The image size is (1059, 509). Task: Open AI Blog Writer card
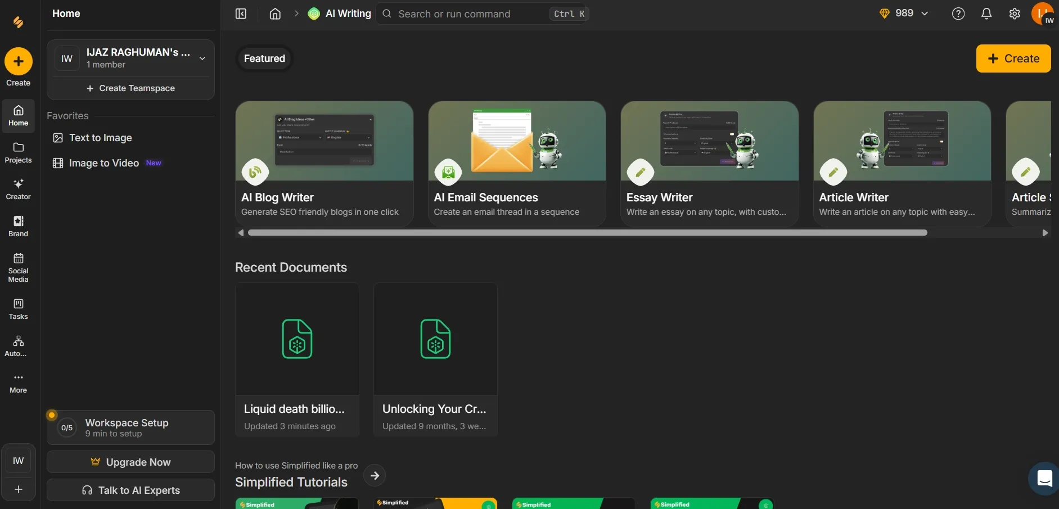[325, 164]
